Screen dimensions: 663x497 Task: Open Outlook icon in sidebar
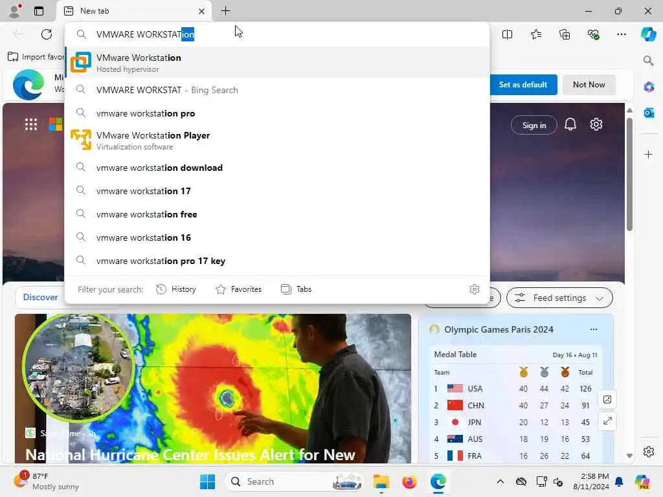tap(649, 113)
